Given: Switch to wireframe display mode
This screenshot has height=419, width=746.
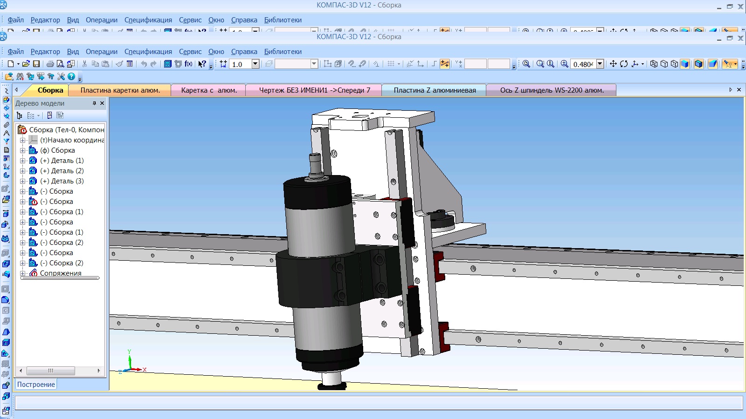Looking at the screenshot, I should point(654,64).
